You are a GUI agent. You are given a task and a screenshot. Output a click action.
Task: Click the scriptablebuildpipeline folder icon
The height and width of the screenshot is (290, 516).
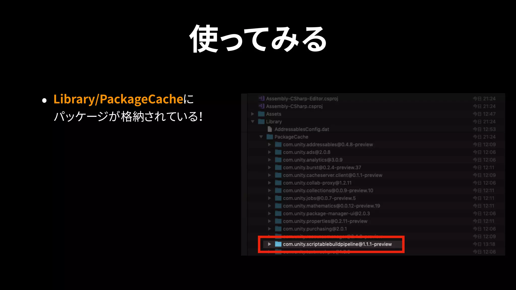click(x=278, y=244)
